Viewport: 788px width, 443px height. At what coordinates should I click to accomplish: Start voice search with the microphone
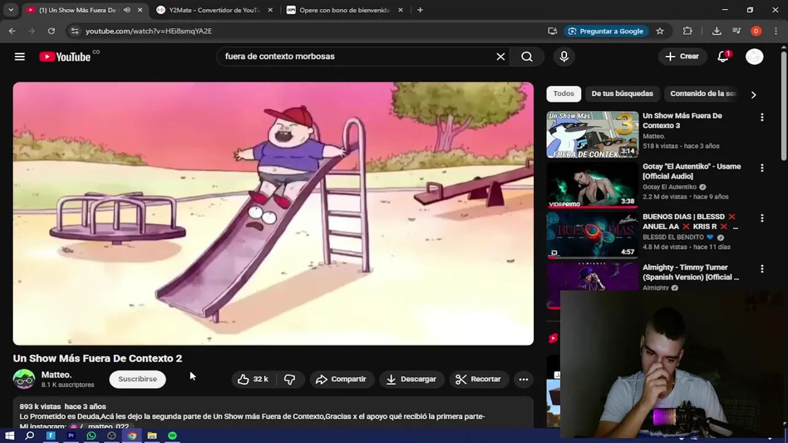click(x=564, y=57)
